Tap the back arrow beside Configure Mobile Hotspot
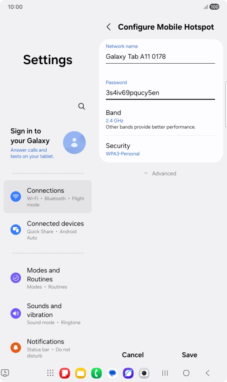Screen dimensions: 227x382 point(109,27)
